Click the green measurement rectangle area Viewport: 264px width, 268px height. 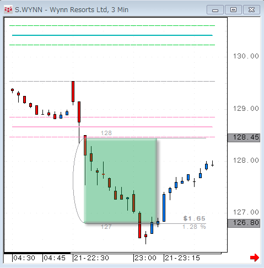click(x=120, y=181)
